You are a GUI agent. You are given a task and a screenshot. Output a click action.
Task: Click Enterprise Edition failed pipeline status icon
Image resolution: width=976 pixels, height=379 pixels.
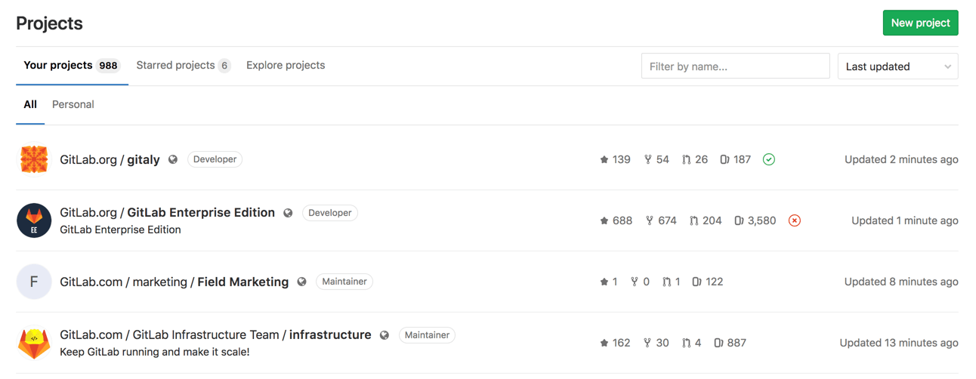point(795,220)
